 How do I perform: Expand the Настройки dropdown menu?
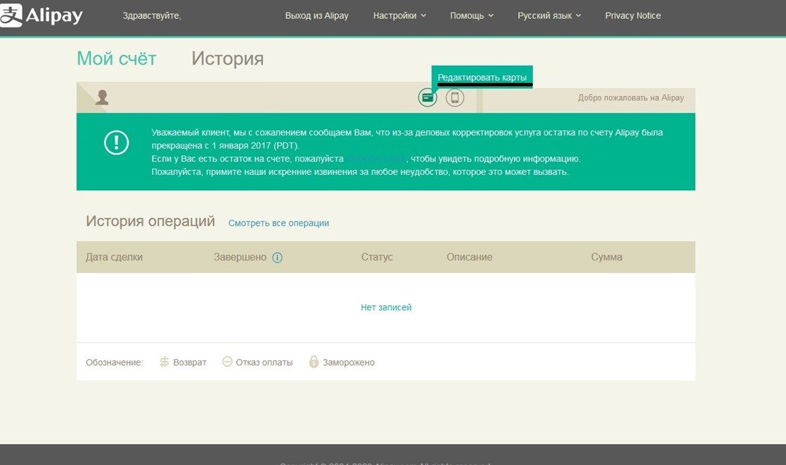tap(399, 15)
